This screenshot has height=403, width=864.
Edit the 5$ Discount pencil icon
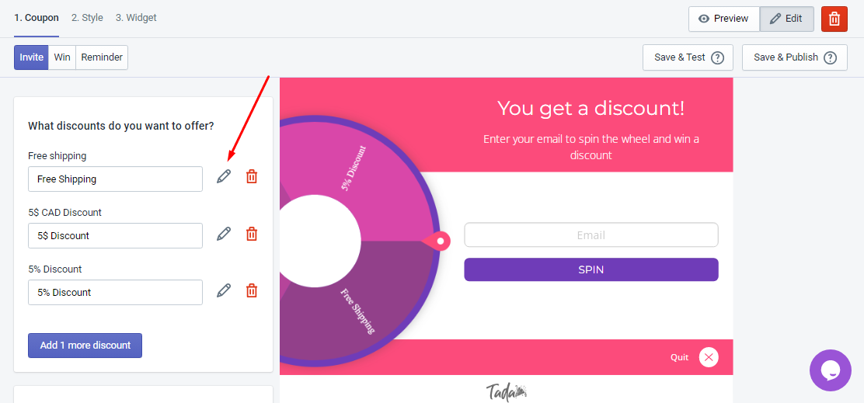pos(224,234)
